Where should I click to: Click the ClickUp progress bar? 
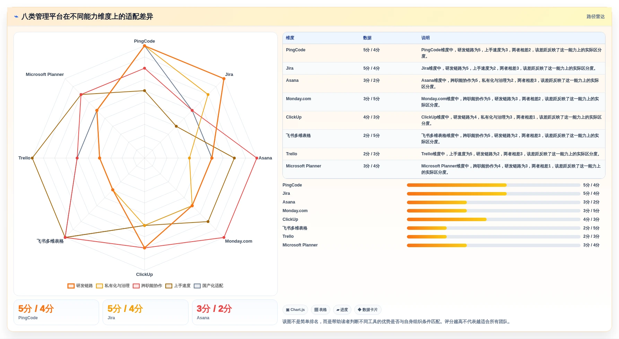click(494, 219)
